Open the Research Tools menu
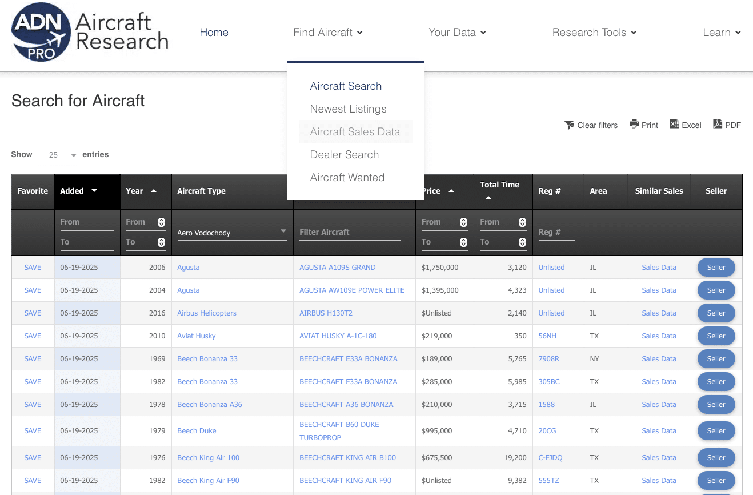 pos(594,33)
